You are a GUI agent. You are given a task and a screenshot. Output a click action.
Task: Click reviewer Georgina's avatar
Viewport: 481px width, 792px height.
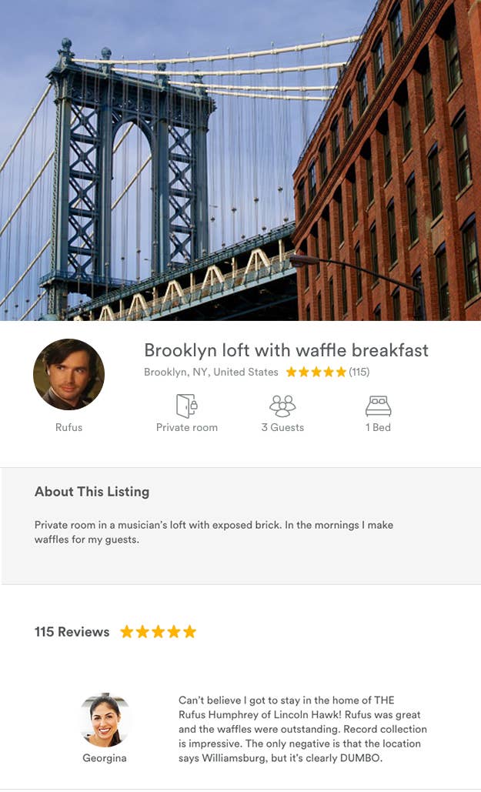105,720
